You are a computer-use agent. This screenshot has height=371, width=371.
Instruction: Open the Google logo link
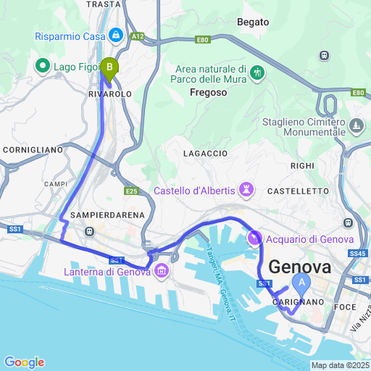pos(25,362)
